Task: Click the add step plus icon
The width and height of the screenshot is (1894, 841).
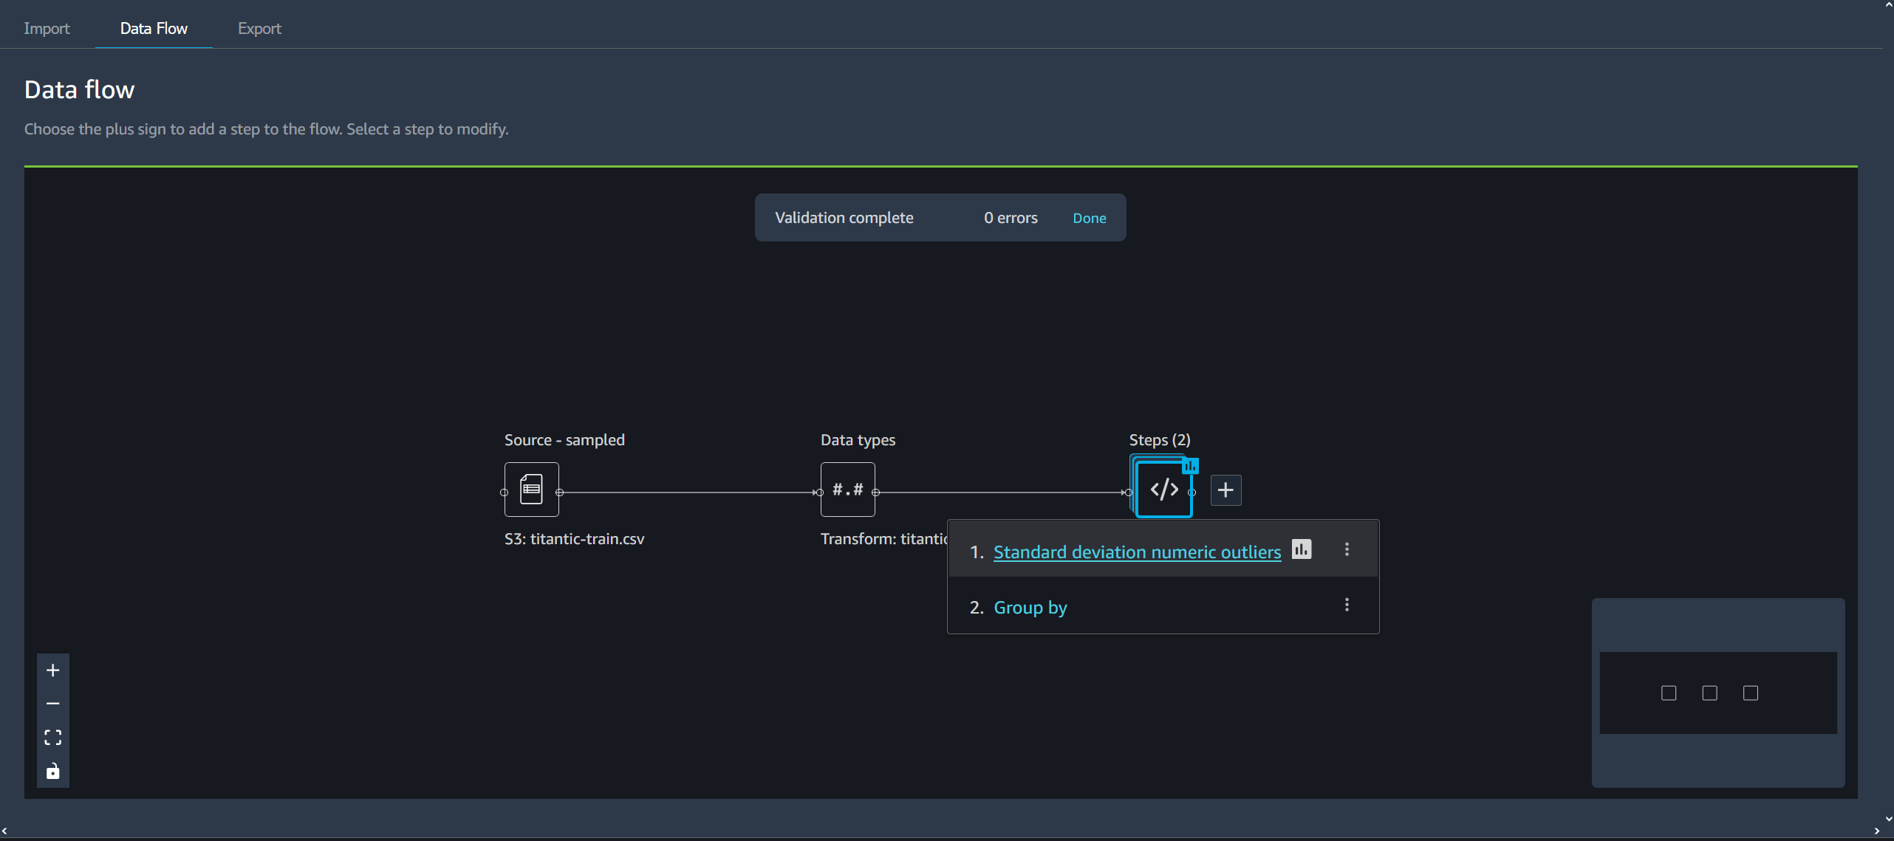Action: tap(1223, 490)
